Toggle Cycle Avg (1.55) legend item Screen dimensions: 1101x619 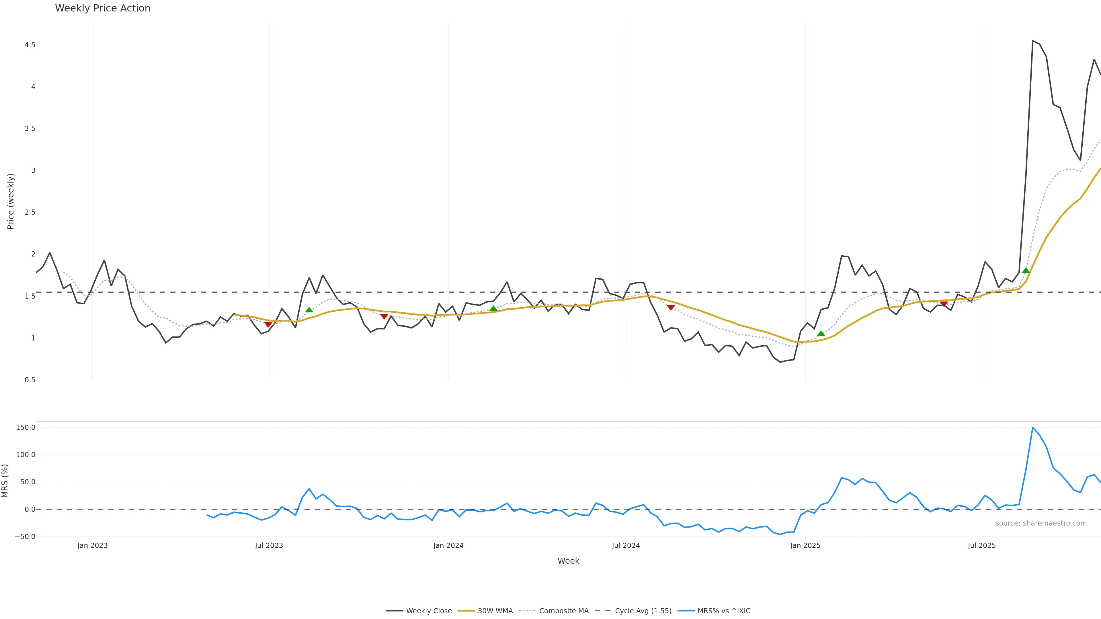pyautogui.click(x=643, y=611)
